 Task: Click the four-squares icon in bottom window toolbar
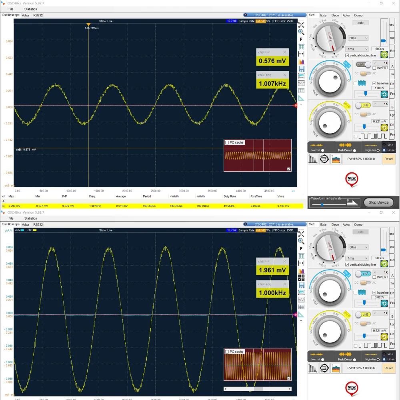301,278
